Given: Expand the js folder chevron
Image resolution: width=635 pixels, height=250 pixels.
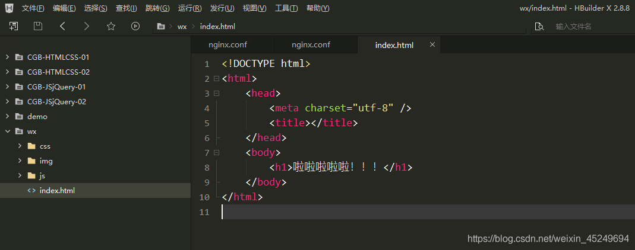Looking at the screenshot, I should [20, 176].
